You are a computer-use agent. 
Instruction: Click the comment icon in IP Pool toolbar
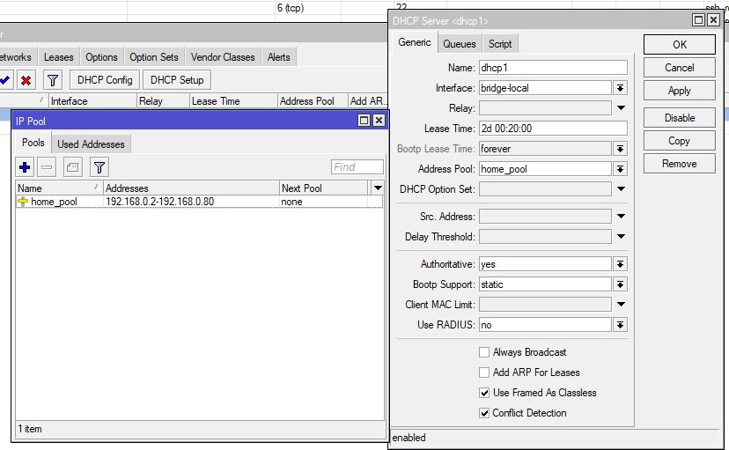[73, 166]
